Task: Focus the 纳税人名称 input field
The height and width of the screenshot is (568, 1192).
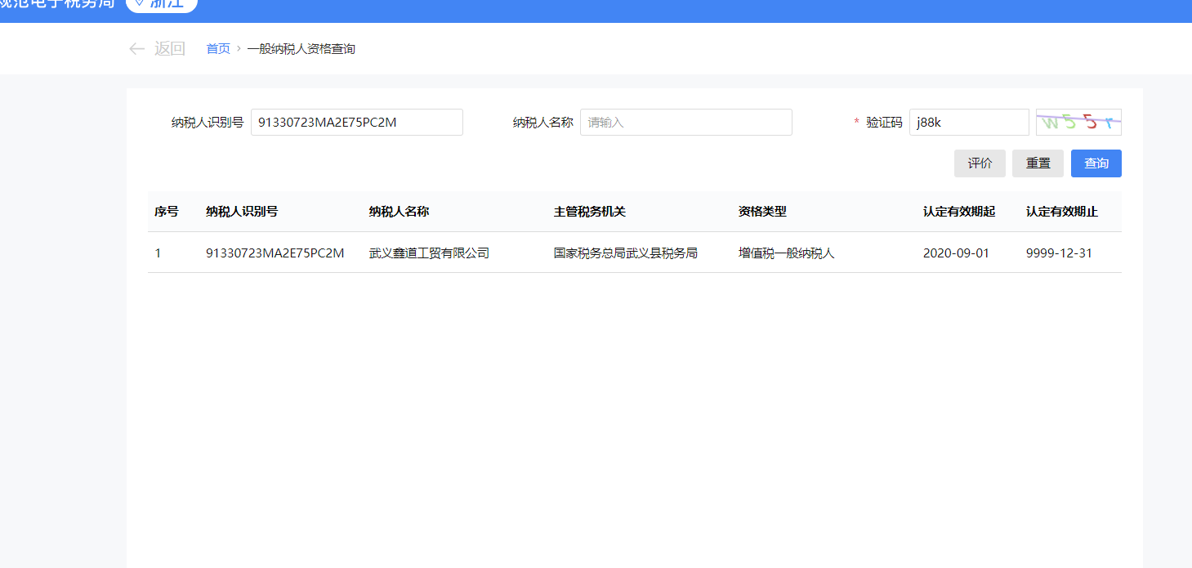Action: pos(685,123)
